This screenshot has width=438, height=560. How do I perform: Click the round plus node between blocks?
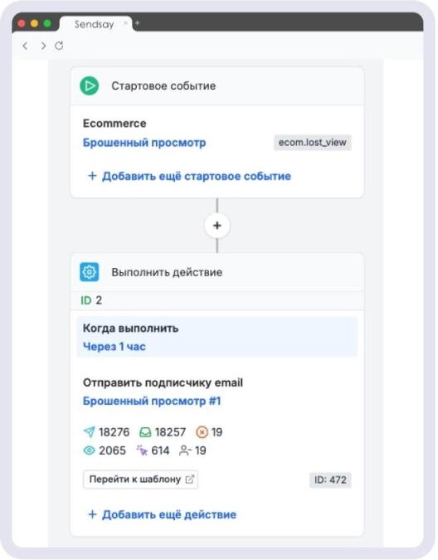click(x=217, y=226)
